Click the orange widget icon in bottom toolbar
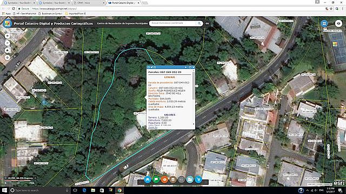This screenshot has height=194, width=346. pos(164,179)
